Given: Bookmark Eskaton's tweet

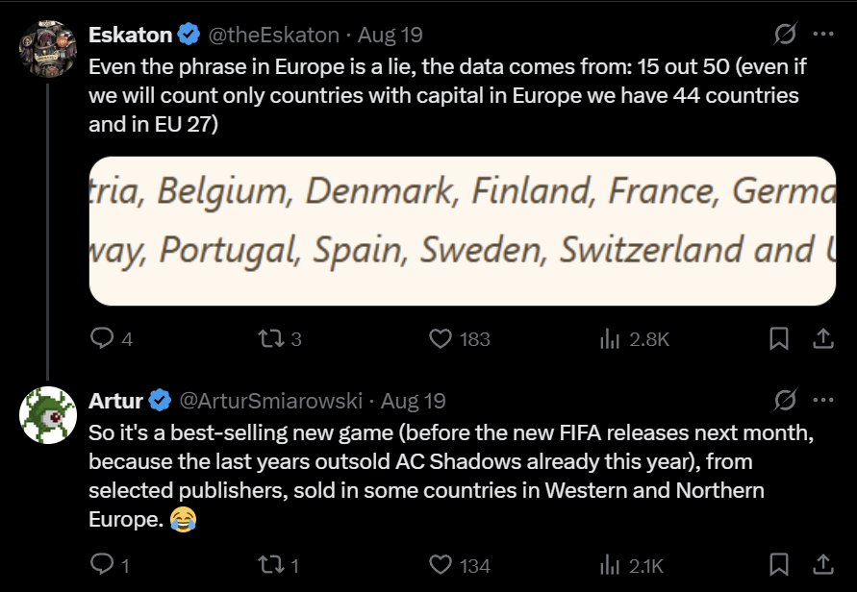Looking at the screenshot, I should tap(780, 338).
